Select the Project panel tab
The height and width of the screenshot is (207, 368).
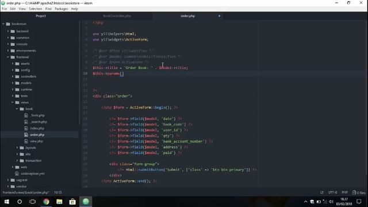pyautogui.click(x=41, y=16)
